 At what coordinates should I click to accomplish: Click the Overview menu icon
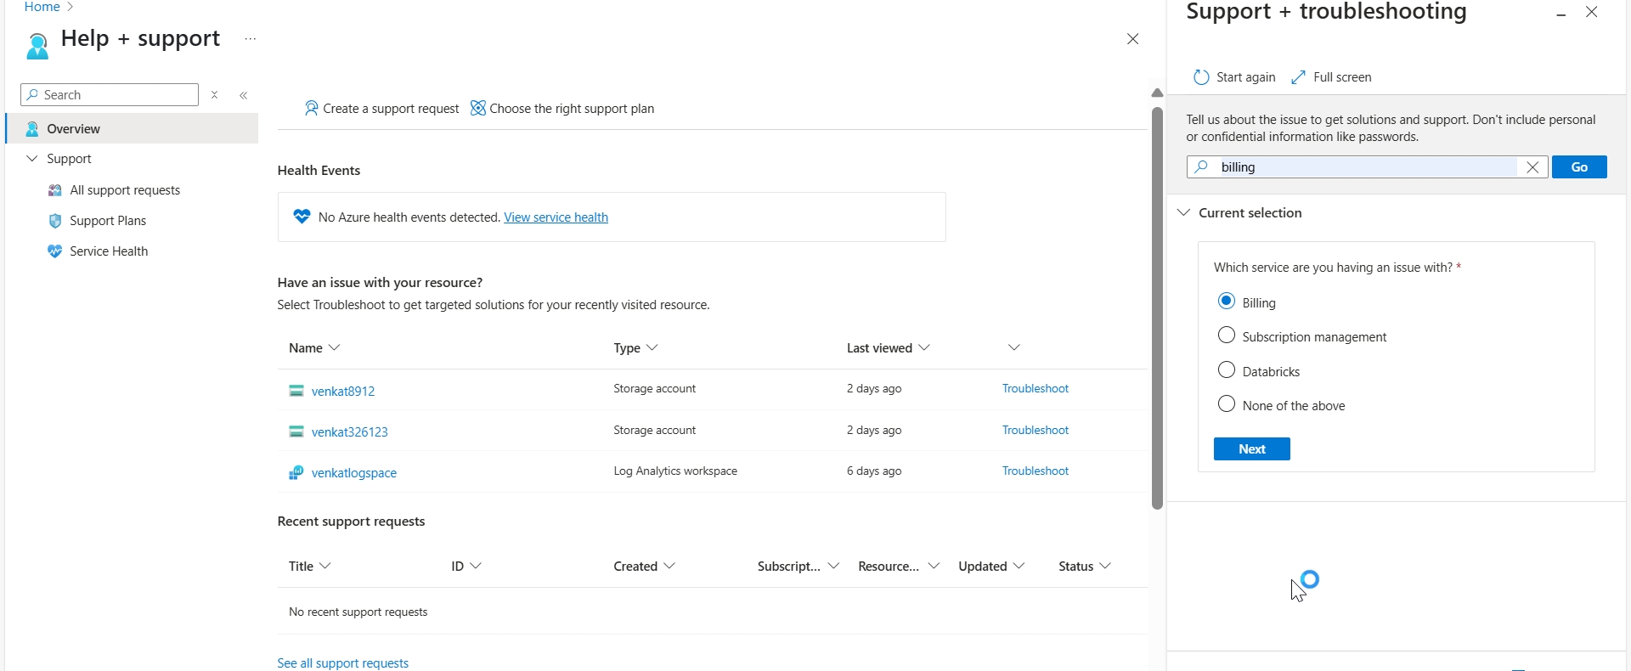(x=32, y=129)
